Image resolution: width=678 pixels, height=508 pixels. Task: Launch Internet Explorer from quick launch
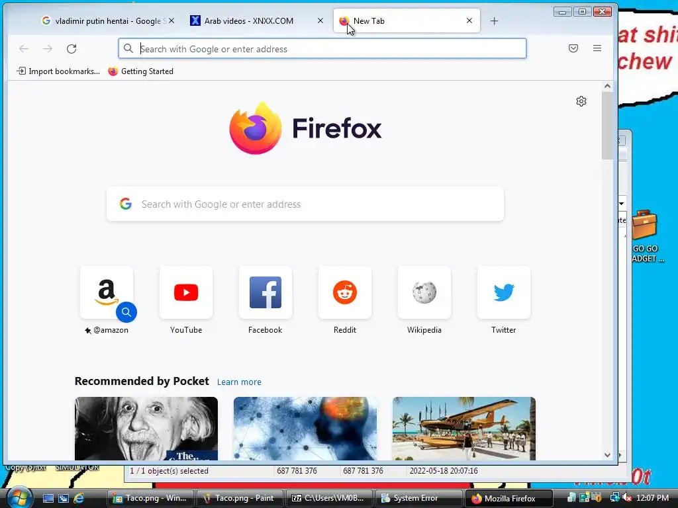[x=79, y=498]
